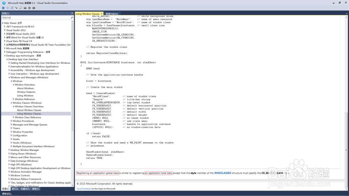349x196 pixels.
Task: Select High DPI (Windows) tree item
Action: [21, 164]
